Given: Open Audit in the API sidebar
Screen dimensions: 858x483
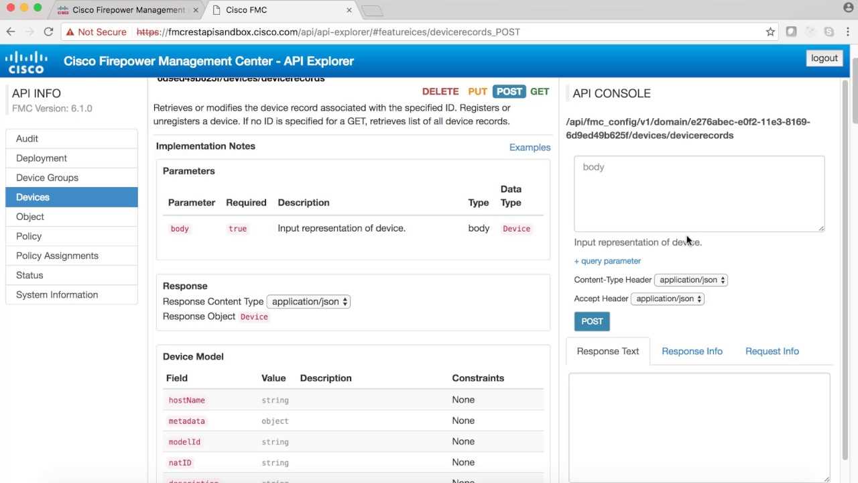Looking at the screenshot, I should click(x=72, y=138).
